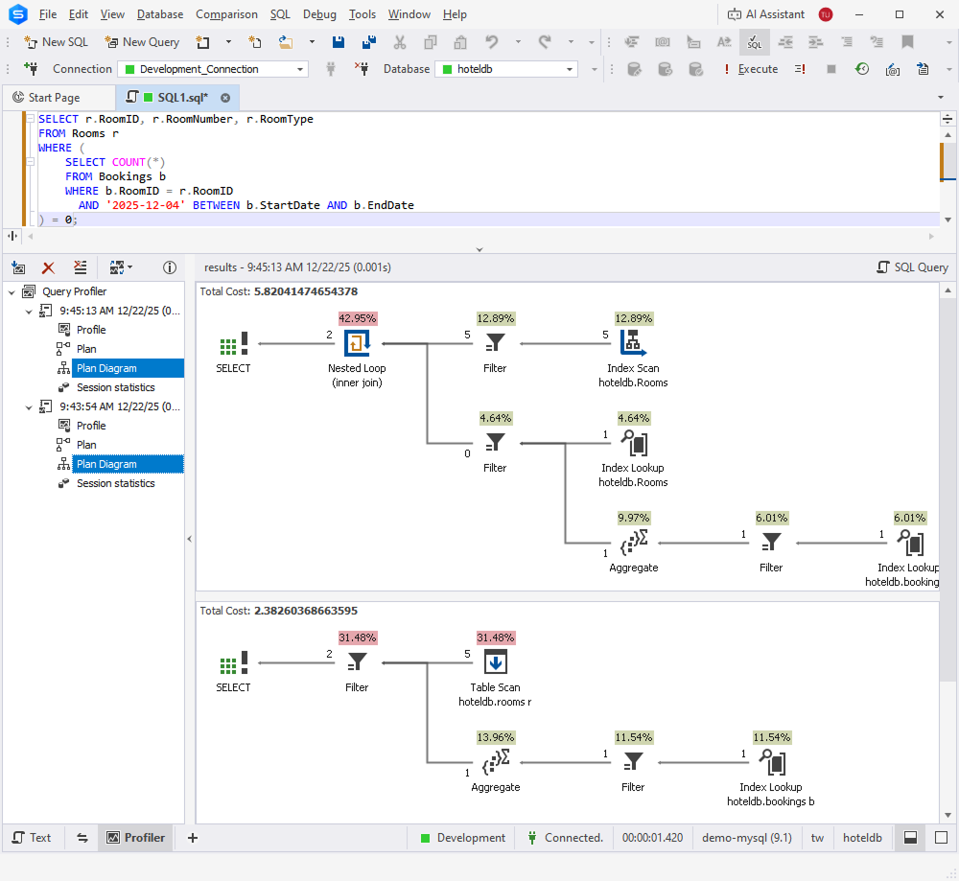Switch to Text view at the bottom
The image size is (959, 881).
[x=34, y=837]
